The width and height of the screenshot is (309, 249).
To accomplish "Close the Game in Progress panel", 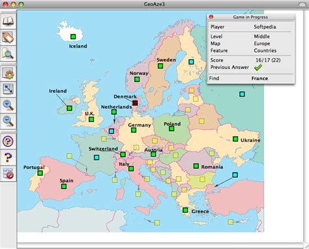I will (211, 17).
